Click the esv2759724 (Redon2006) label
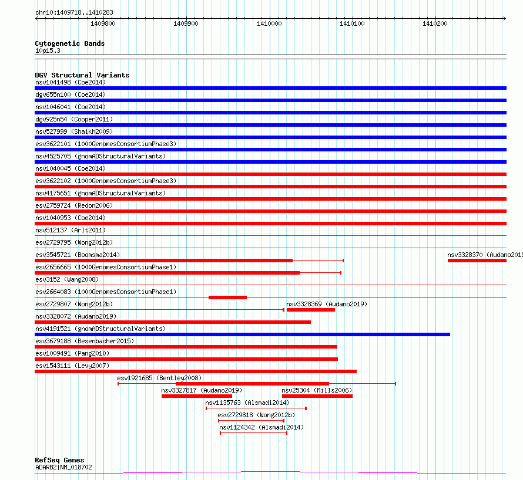The height and width of the screenshot is (480, 523). tap(74, 205)
